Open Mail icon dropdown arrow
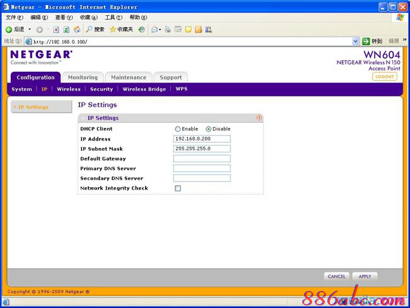410x308 pixels. (x=160, y=30)
